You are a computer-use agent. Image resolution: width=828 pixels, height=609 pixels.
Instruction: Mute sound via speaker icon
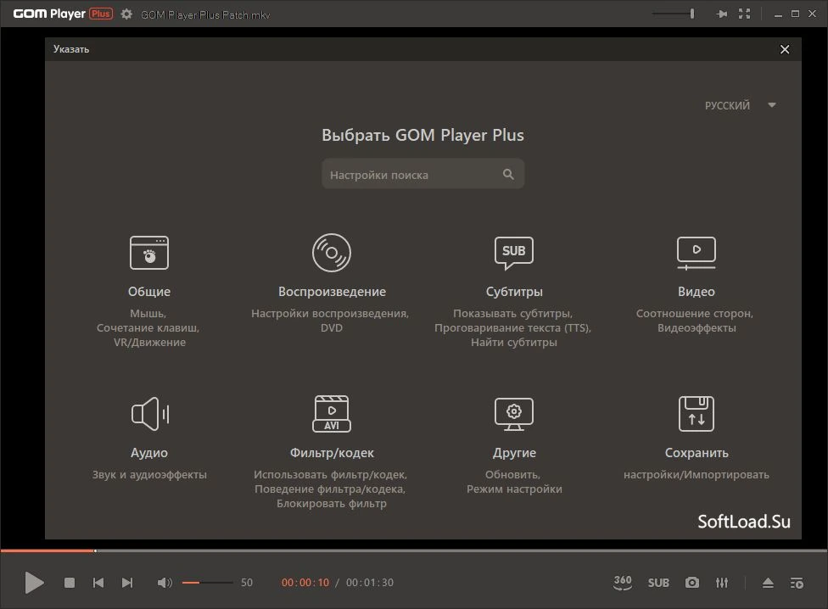[x=165, y=583]
